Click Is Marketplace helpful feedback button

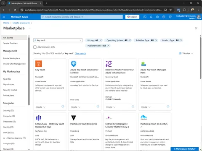tap(185, 149)
